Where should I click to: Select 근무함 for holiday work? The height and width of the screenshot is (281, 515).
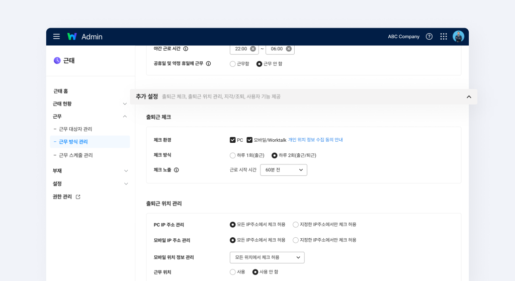click(x=232, y=64)
